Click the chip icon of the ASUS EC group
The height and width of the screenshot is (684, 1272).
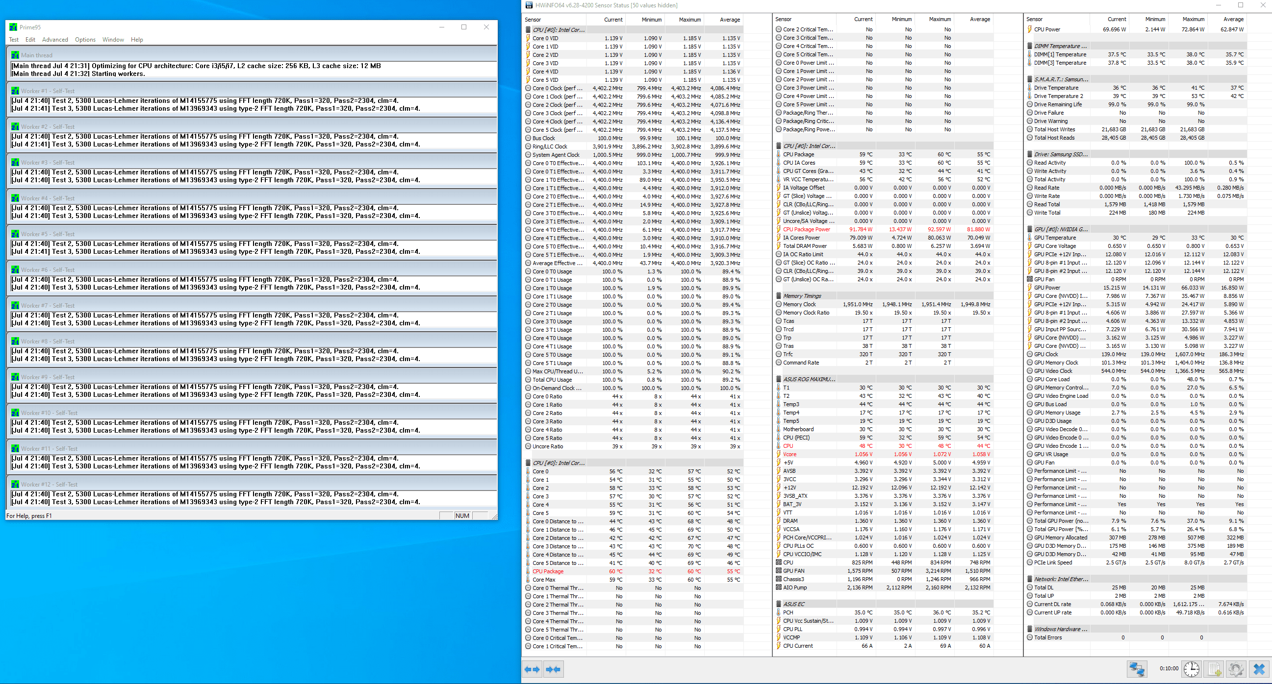[x=779, y=604]
